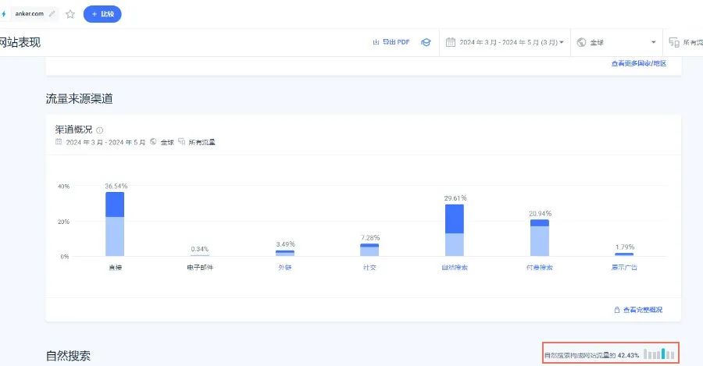
Task: Open the organic search channel label link
Action: [x=455, y=268]
